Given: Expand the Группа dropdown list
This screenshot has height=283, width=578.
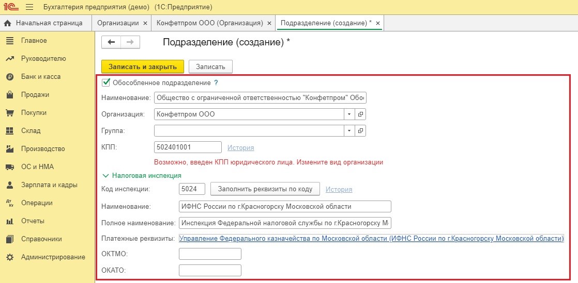Looking at the screenshot, I should coord(349,131).
